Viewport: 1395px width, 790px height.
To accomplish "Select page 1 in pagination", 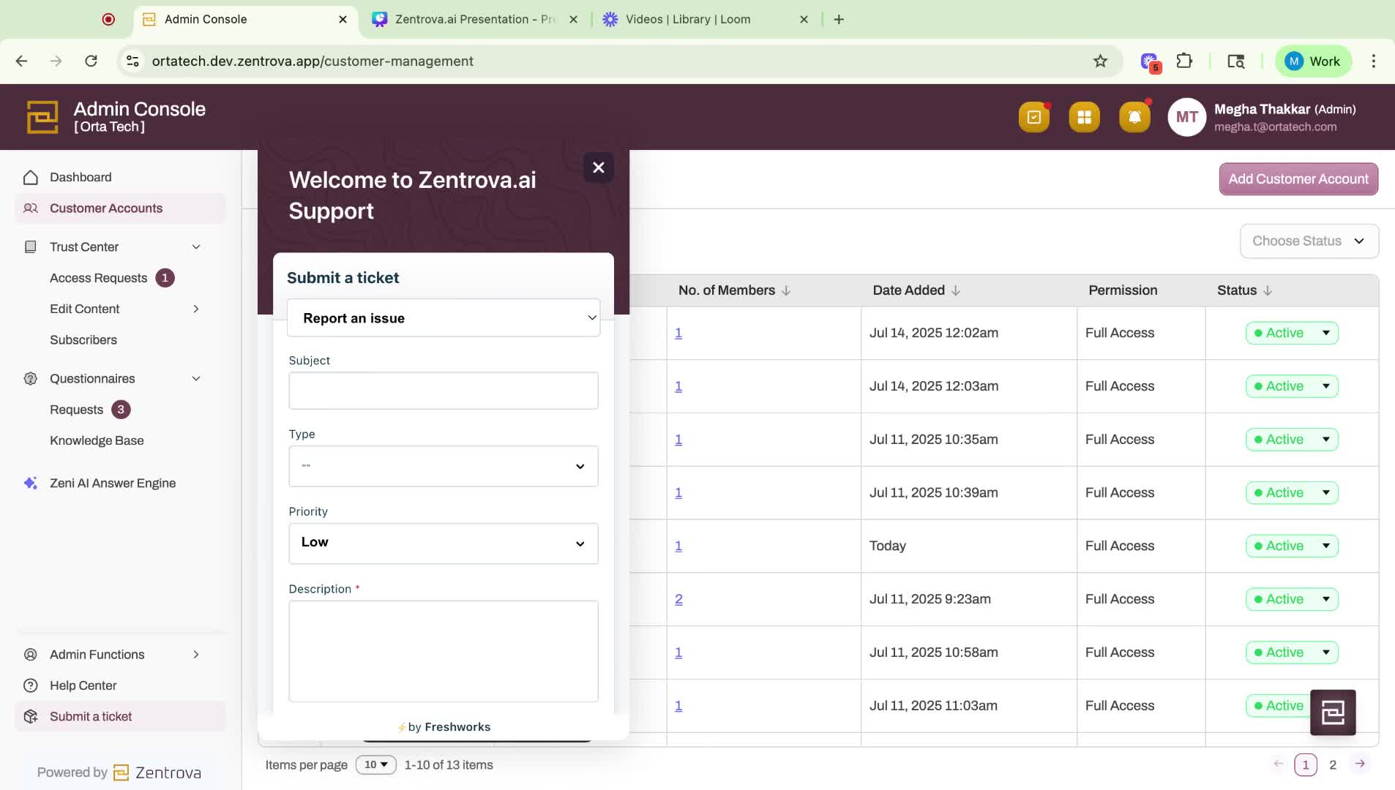I will click(x=1305, y=765).
